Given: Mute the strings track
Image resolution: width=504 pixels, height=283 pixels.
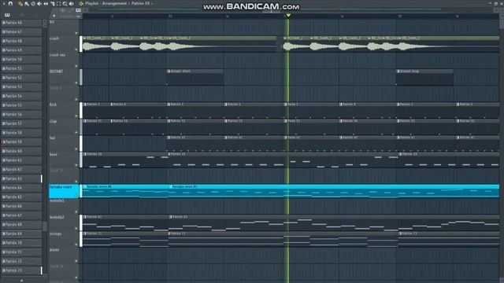Looking at the screenshot, I should tap(76, 244).
